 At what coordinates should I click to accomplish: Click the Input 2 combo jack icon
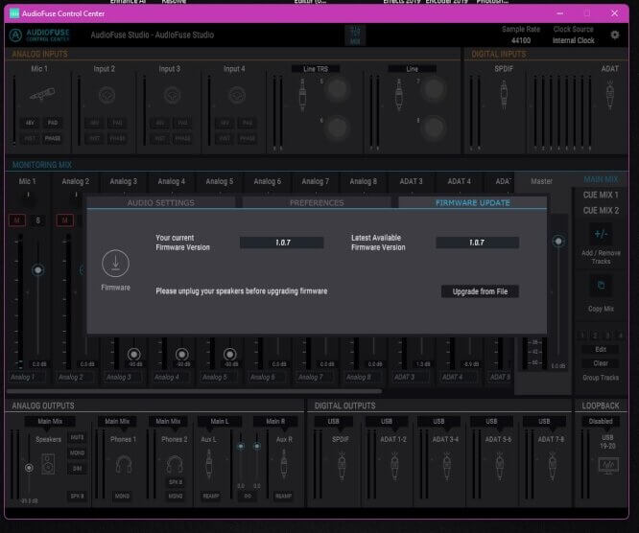[x=106, y=95]
